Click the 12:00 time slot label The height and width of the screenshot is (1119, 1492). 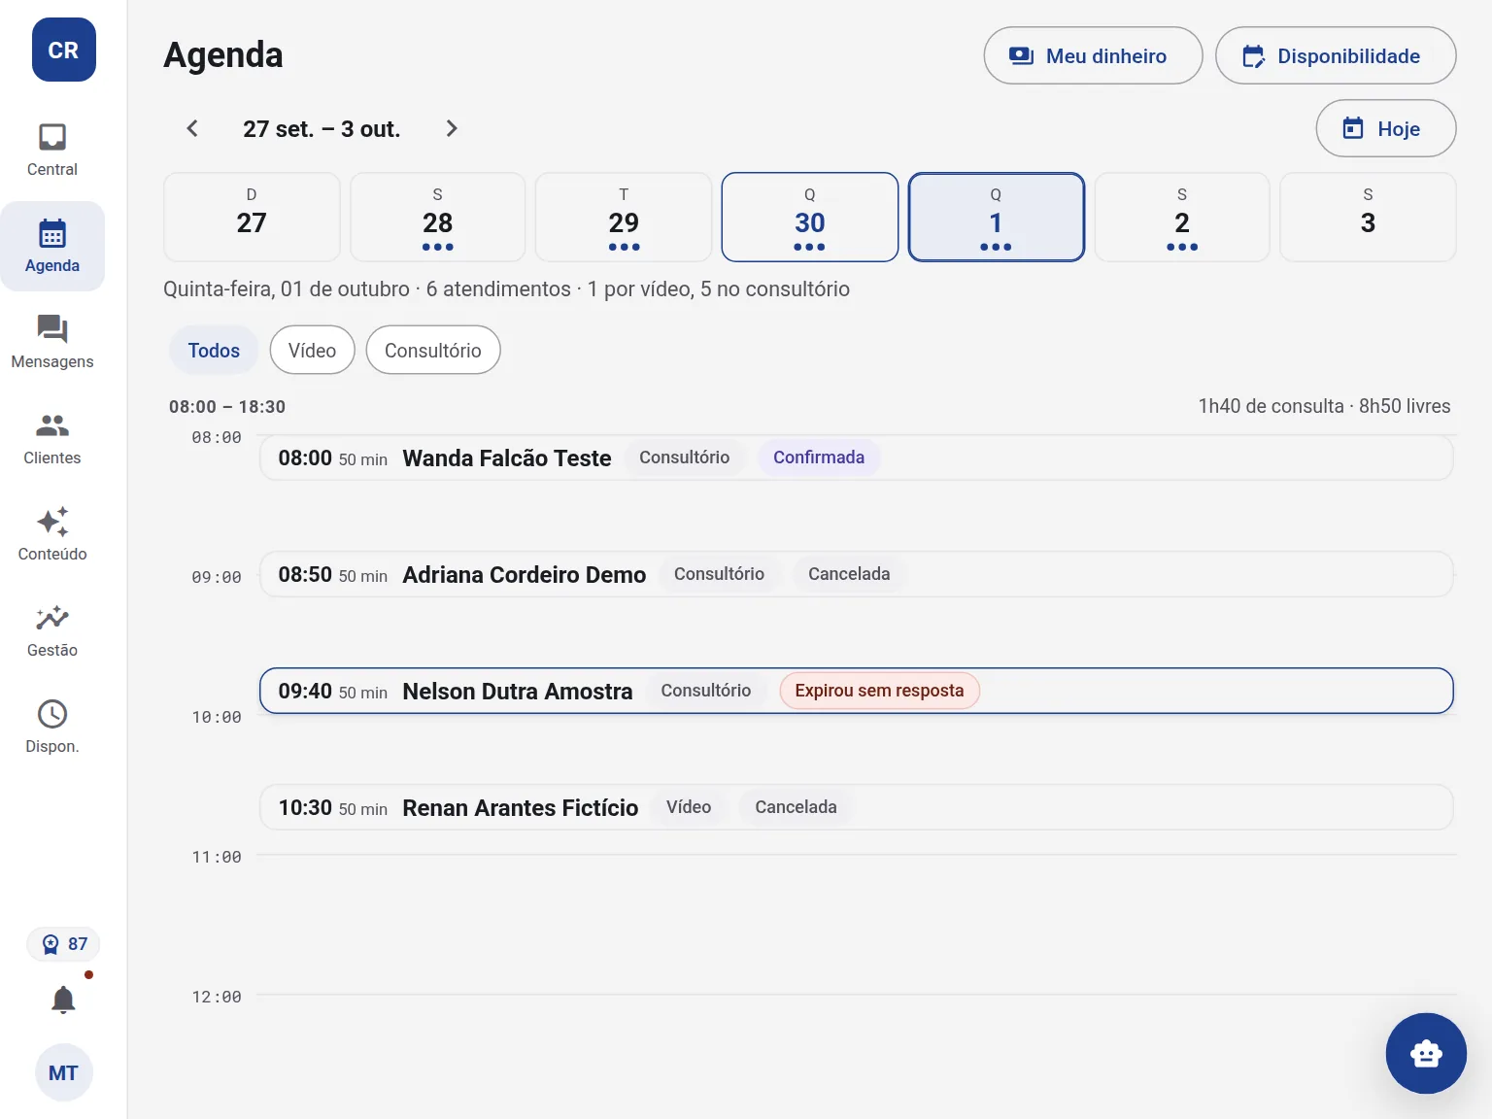[217, 997]
